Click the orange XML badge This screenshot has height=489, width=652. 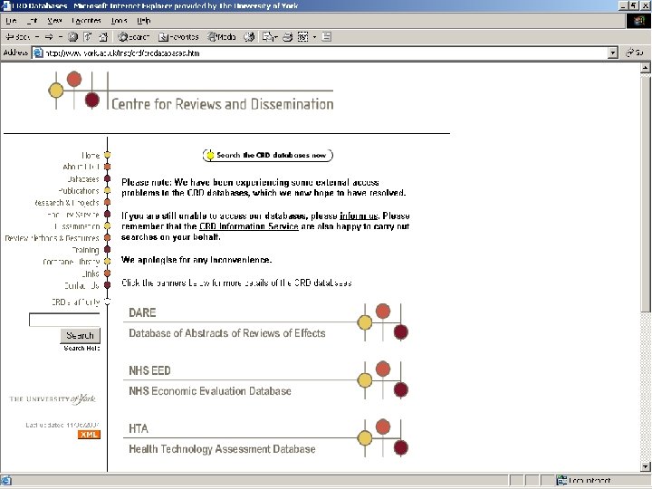(89, 435)
